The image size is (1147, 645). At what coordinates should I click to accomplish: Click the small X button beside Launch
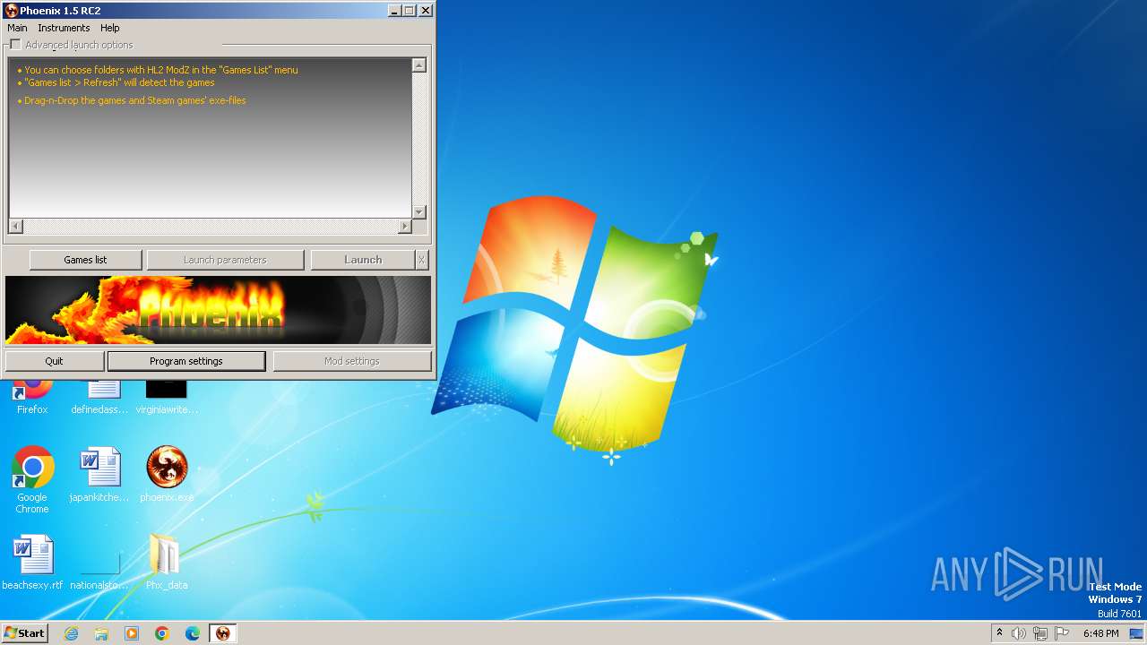[422, 260]
